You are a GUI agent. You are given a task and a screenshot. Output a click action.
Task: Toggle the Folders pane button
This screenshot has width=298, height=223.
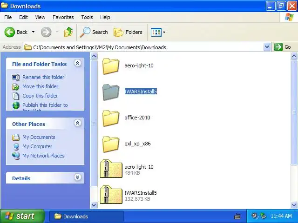(x=128, y=32)
